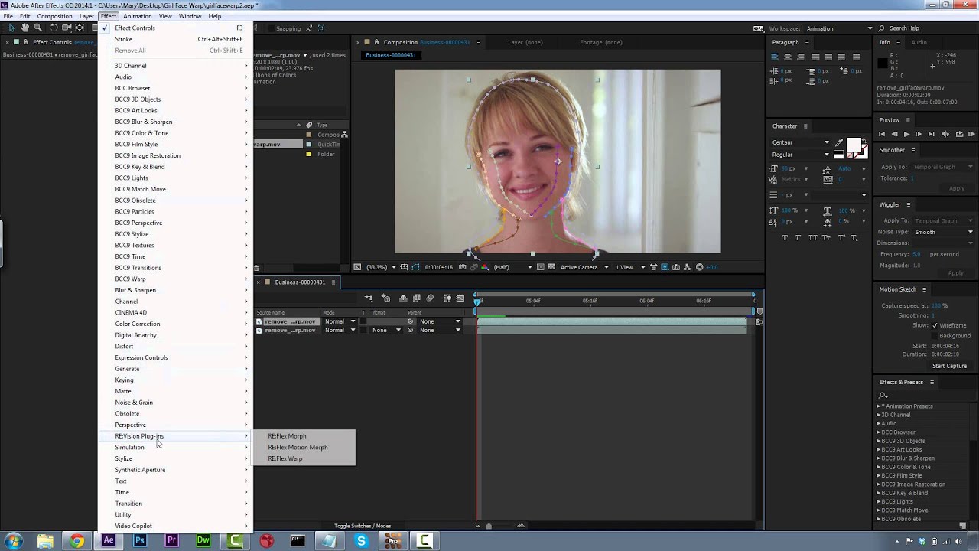Viewport: 979px width, 551px height.
Task: Take a snapshot with camera icon
Action: pyautogui.click(x=462, y=267)
